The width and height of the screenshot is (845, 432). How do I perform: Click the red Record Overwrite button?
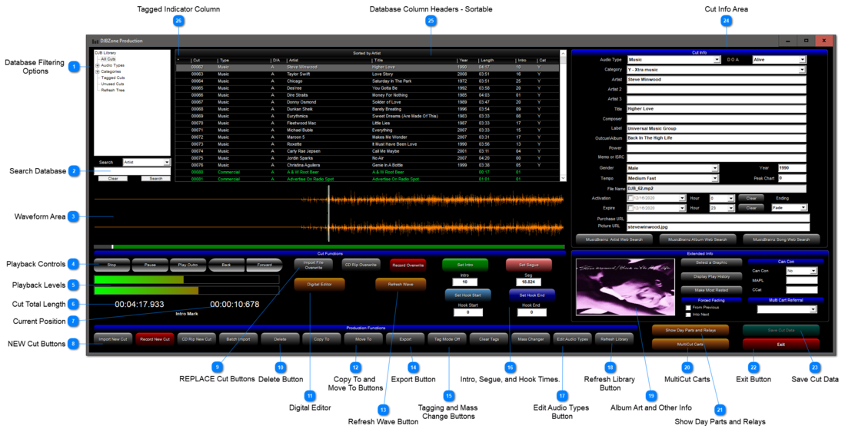coord(408,265)
